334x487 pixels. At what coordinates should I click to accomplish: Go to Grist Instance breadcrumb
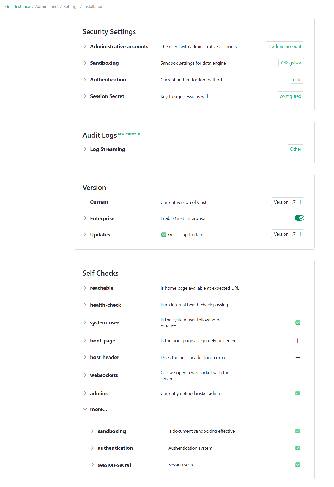tap(18, 7)
